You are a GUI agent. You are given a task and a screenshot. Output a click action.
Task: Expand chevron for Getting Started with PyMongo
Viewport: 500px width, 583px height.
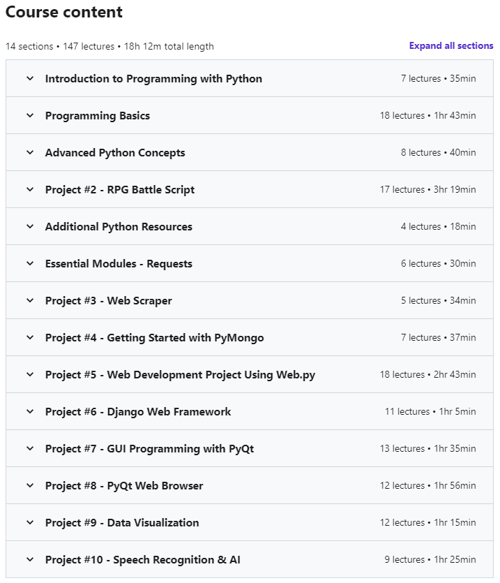tap(30, 338)
